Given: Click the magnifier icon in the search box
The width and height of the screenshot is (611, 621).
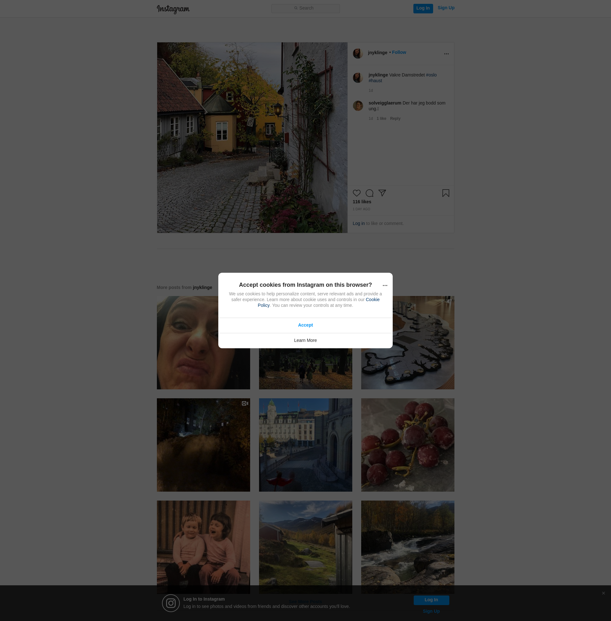Looking at the screenshot, I should pyautogui.click(x=296, y=8).
